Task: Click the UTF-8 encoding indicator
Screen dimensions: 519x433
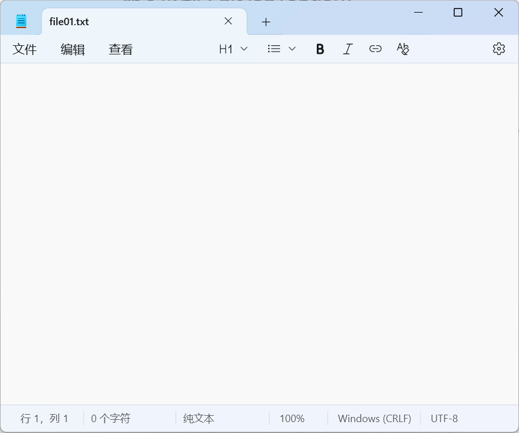Action: point(444,419)
